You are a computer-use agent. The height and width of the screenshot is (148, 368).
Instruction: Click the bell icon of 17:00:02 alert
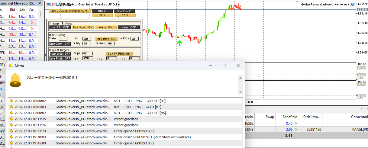[x=11, y=113]
